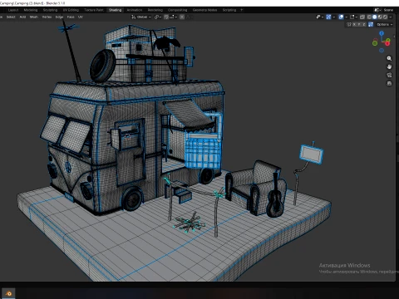Click red X axis on navigation gizmo
This screenshot has height=299, width=399.
(387, 43)
